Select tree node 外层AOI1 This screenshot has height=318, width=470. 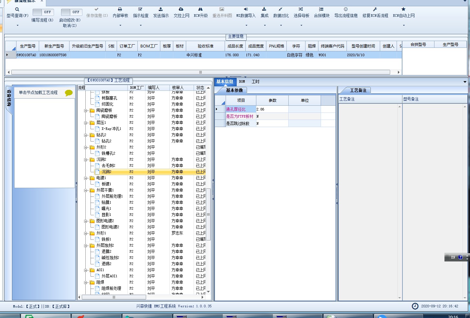pyautogui.click(x=109, y=276)
